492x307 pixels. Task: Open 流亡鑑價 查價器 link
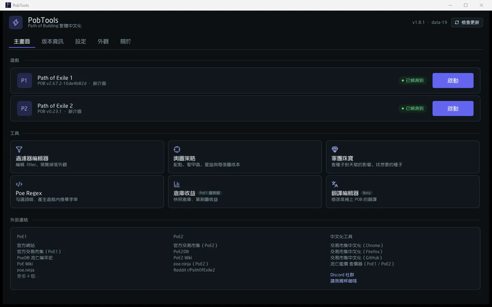click(x=362, y=264)
